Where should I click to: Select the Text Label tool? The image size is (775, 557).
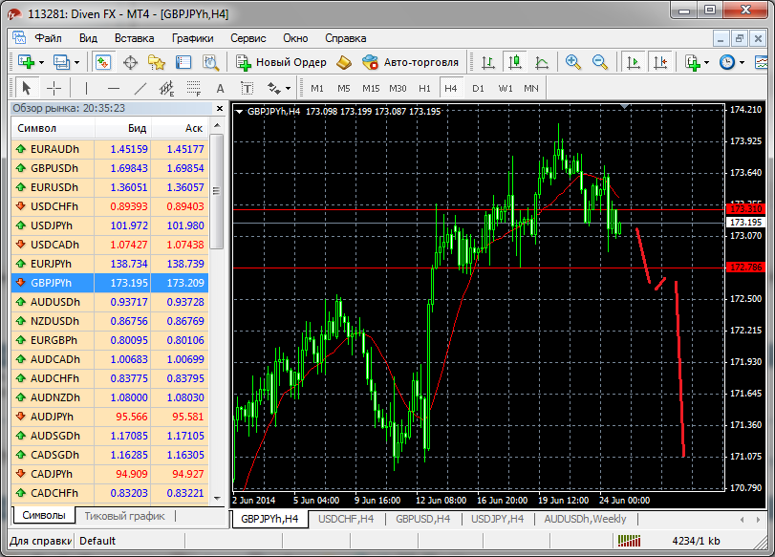(x=248, y=89)
